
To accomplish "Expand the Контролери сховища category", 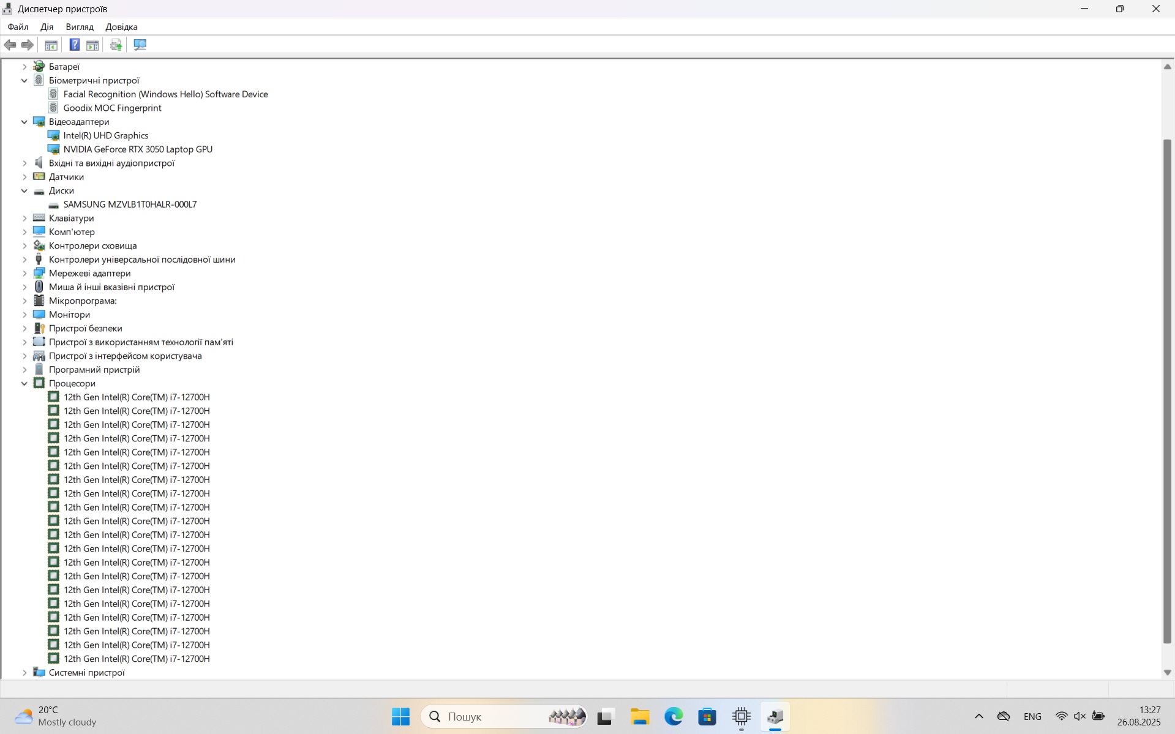I will pos(24,245).
